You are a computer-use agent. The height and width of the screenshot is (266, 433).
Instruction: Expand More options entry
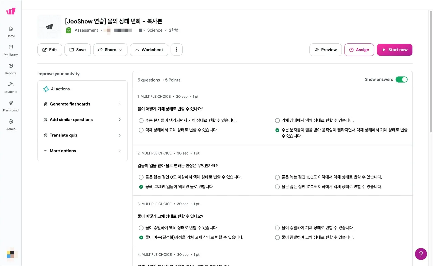[83, 151]
